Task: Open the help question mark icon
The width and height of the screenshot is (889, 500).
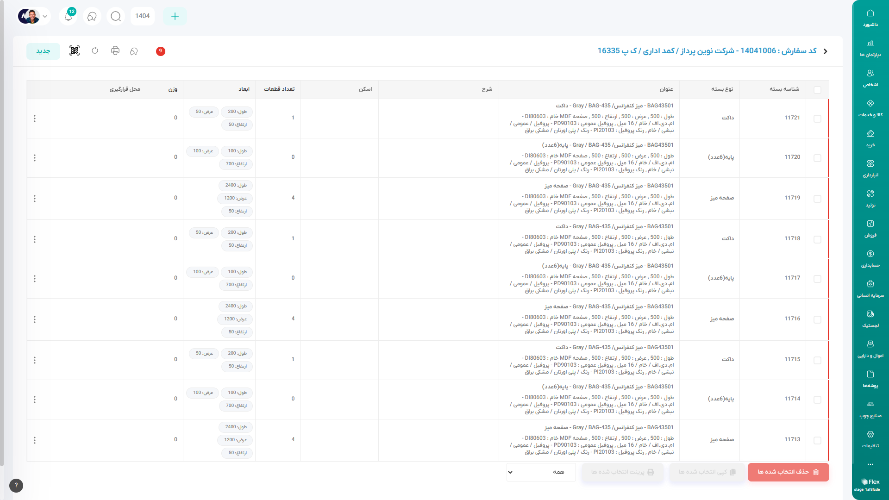Action: (x=16, y=485)
